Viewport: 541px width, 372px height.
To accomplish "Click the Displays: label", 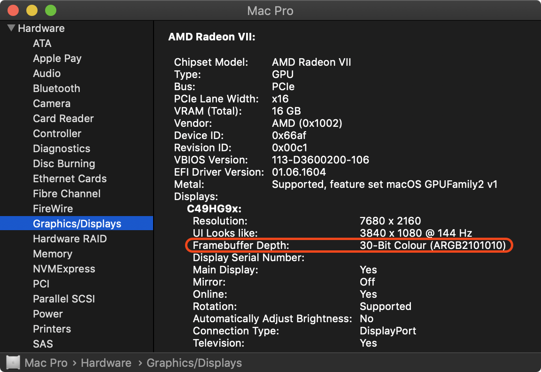I will (196, 197).
